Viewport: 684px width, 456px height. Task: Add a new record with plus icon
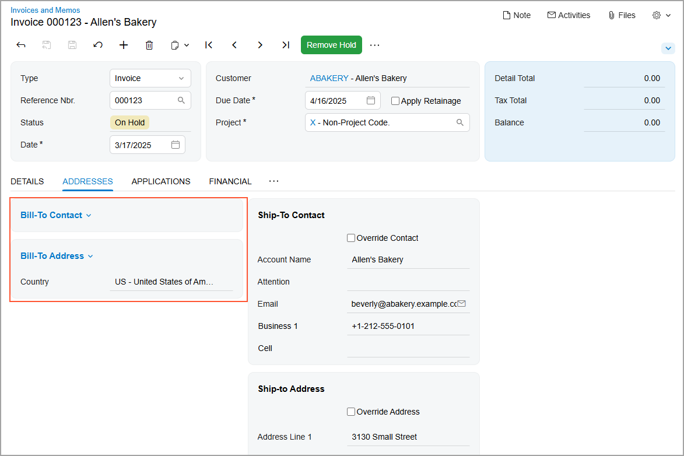(x=124, y=45)
